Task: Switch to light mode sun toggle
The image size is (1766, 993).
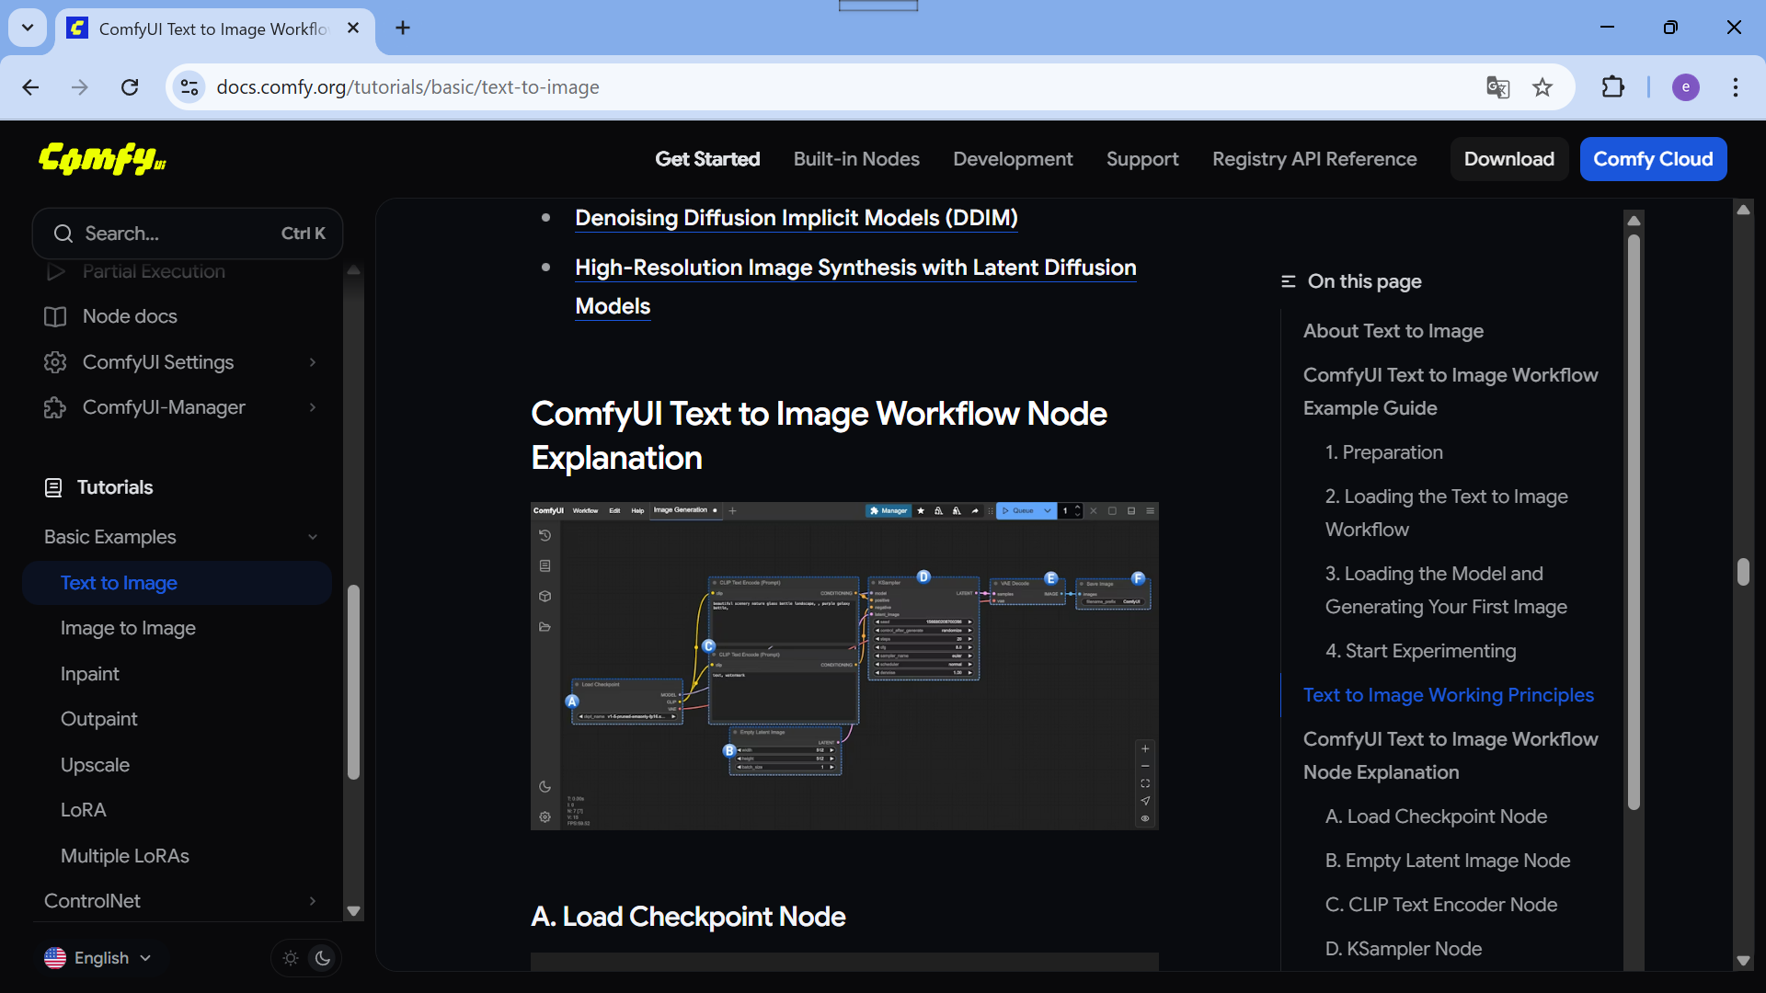Action: [x=291, y=958]
